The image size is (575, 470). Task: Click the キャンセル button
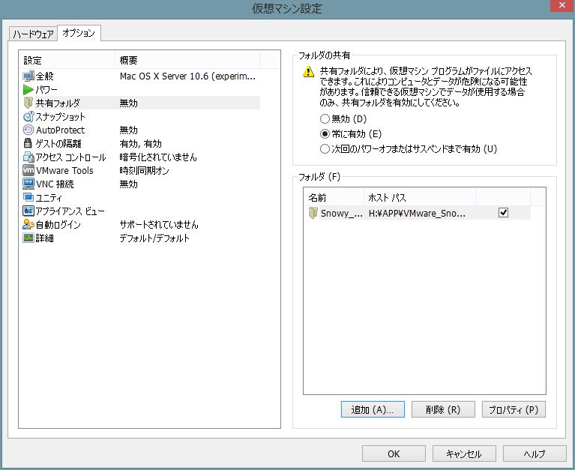(464, 454)
